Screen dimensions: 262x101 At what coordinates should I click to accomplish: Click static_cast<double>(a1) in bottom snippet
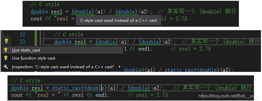[85, 88]
